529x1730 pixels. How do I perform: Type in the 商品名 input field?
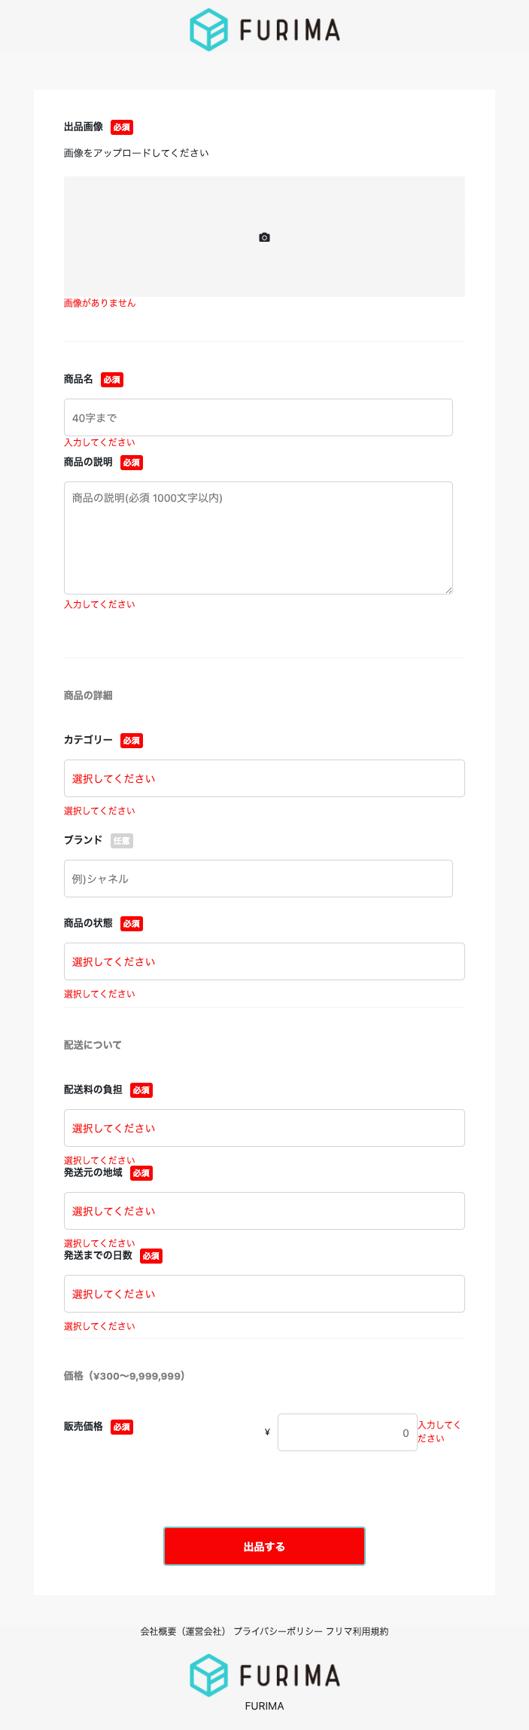(x=258, y=417)
